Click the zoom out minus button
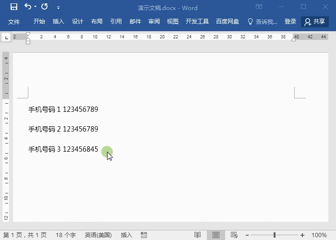Screen dimensions: 336x240 tap(247, 235)
